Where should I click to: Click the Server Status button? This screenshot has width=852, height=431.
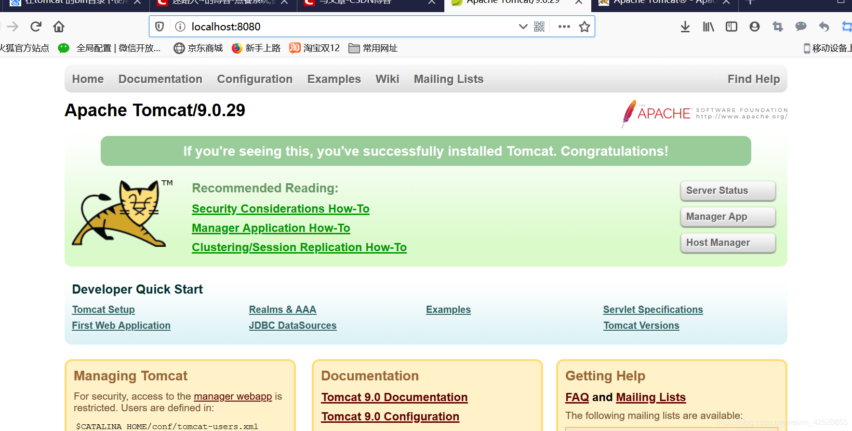point(728,190)
